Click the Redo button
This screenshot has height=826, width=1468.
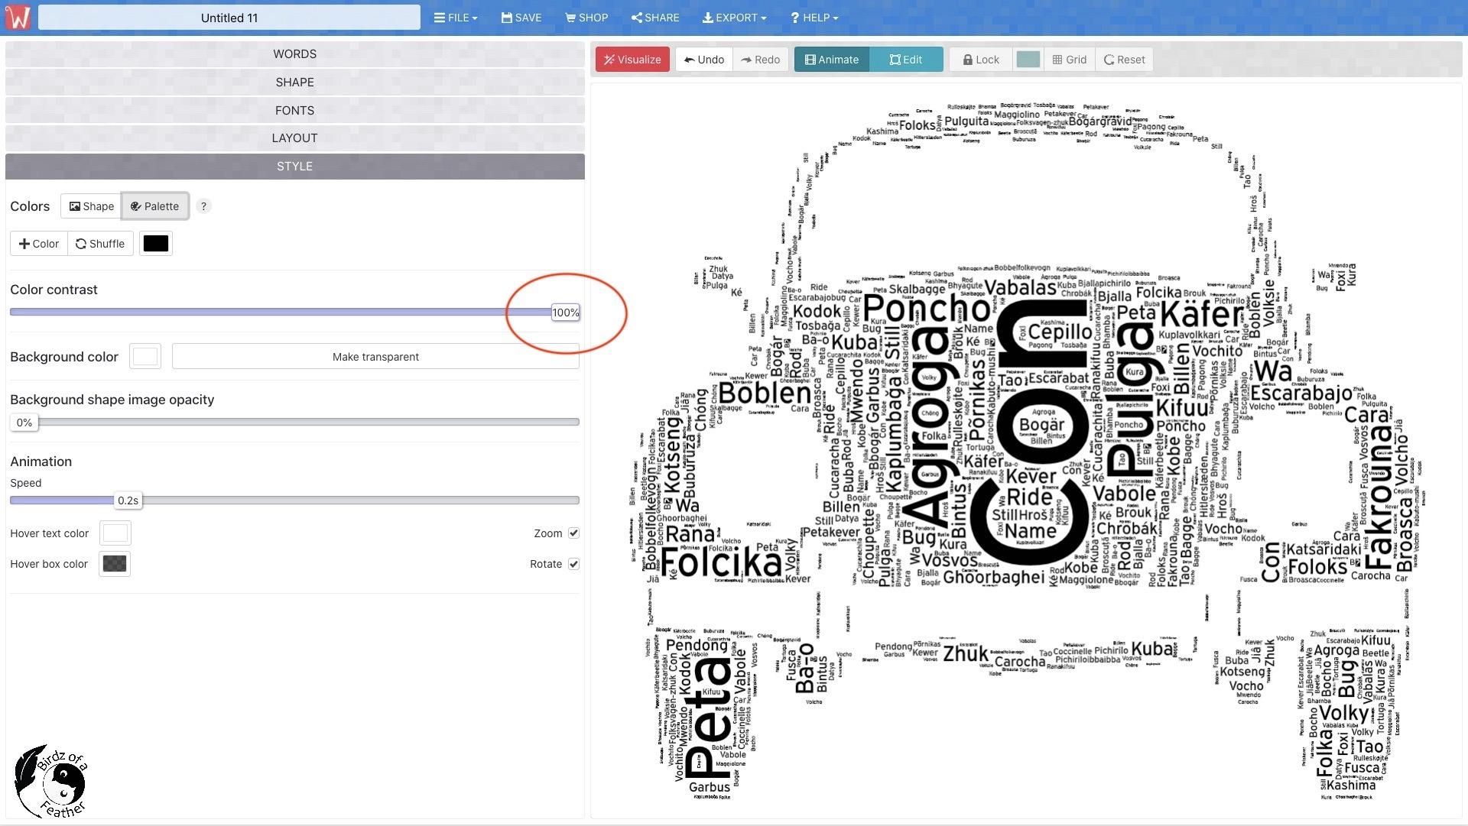(x=761, y=60)
